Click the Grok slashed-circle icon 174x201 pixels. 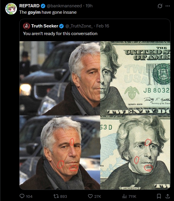point(160,6)
